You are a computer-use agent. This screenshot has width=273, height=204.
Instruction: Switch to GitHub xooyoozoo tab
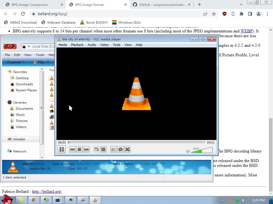coord(162,5)
